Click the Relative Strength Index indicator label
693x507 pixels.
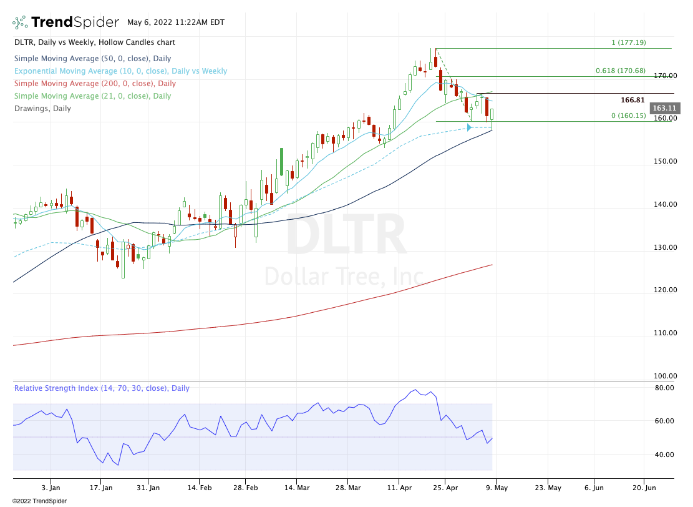pos(102,388)
